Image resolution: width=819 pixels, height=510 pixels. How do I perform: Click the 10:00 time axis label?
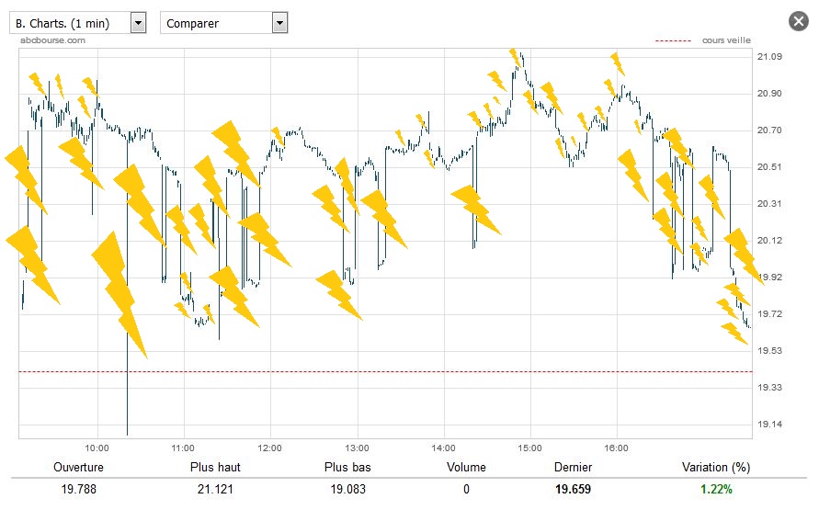coord(97,448)
